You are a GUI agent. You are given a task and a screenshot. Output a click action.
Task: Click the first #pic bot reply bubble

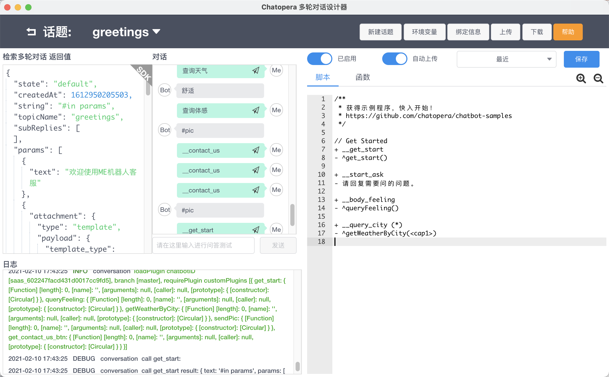pyautogui.click(x=220, y=131)
